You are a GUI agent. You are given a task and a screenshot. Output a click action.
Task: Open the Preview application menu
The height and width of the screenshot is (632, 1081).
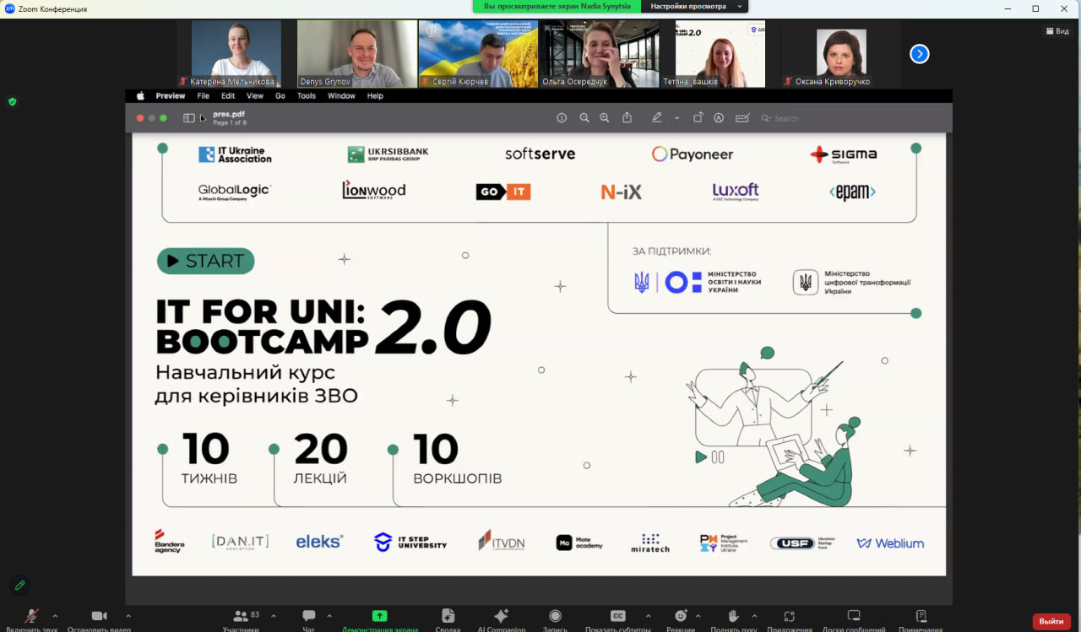171,96
